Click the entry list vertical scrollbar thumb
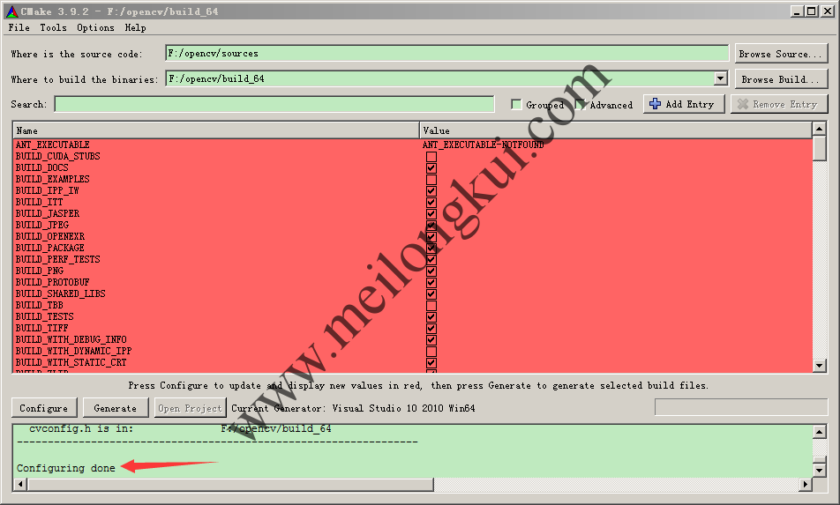Image resolution: width=840 pixels, height=505 pixels. [x=819, y=148]
